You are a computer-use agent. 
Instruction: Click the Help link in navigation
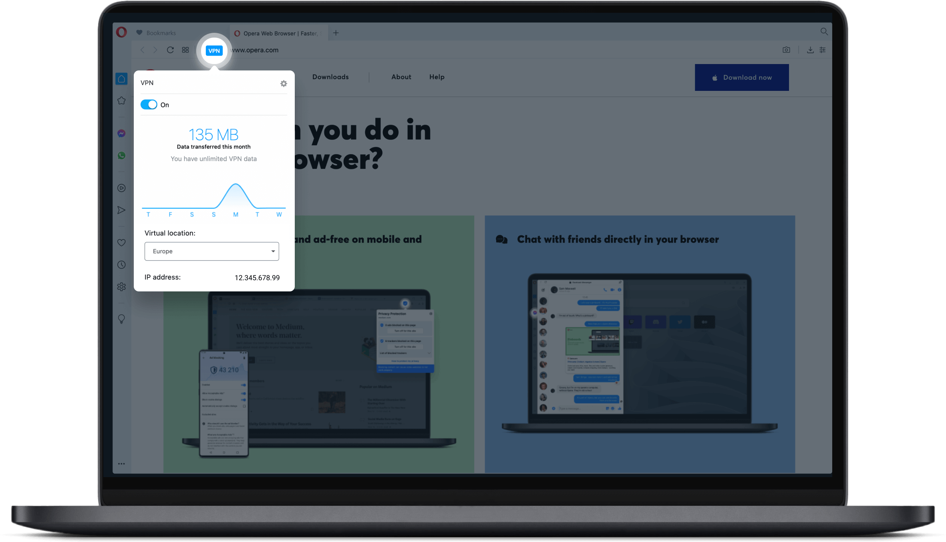[x=436, y=77]
